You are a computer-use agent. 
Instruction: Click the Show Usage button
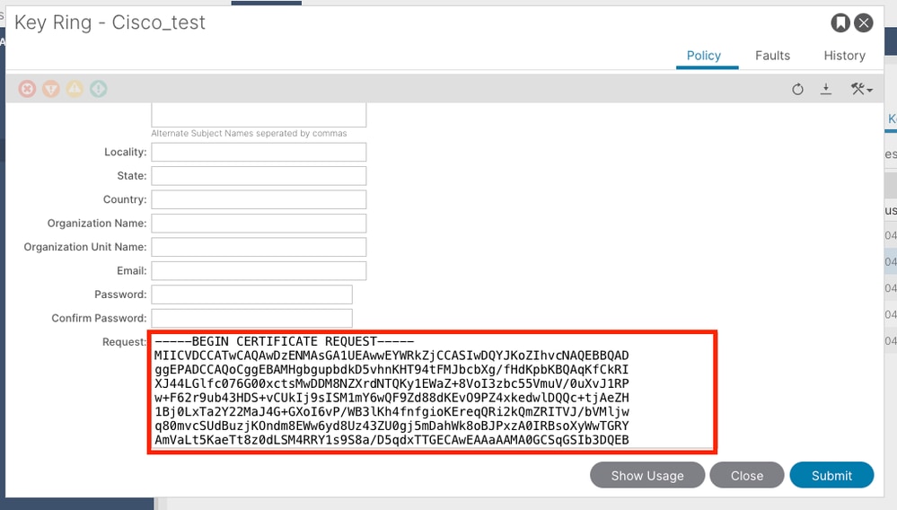pos(647,475)
